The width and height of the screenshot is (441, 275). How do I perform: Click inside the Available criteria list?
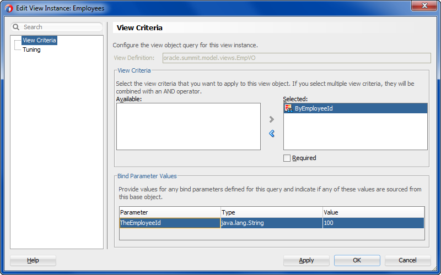pyautogui.click(x=189, y=127)
